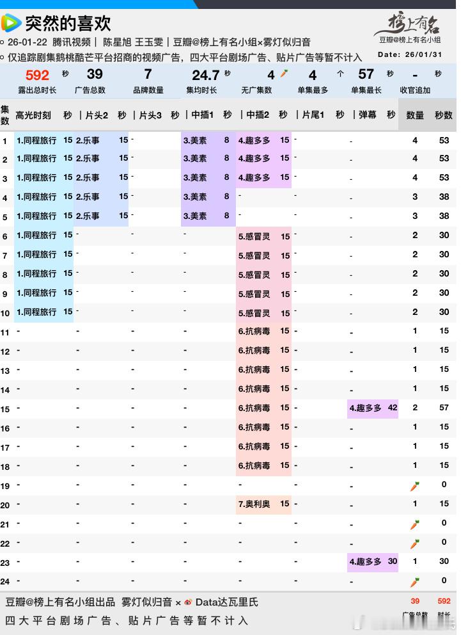
Task: Click 1.同程旅行 in episode 8 row
Action: click(x=36, y=274)
